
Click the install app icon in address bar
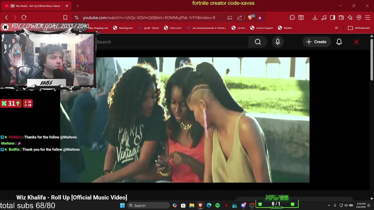(230, 17)
